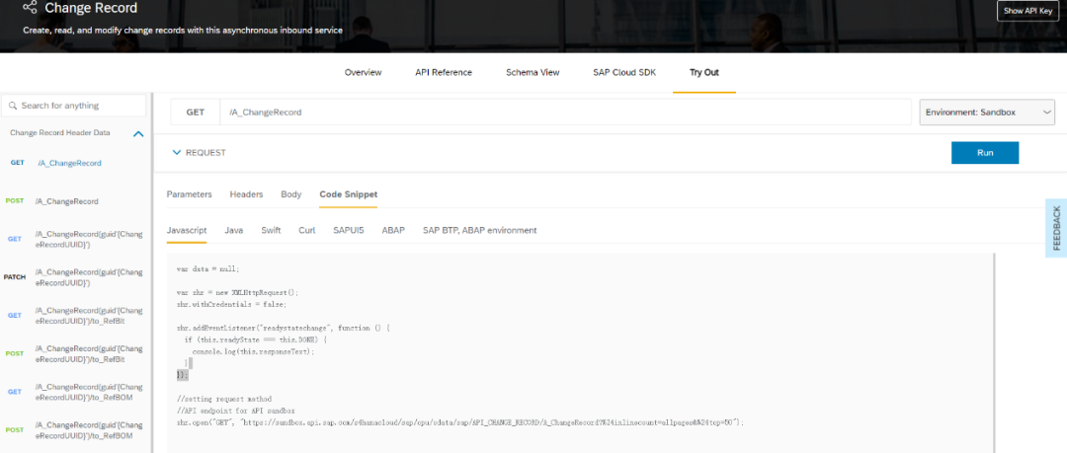This screenshot has height=453, width=1067.
Task: Collapse the REQUEST section chevron
Action: (x=176, y=153)
